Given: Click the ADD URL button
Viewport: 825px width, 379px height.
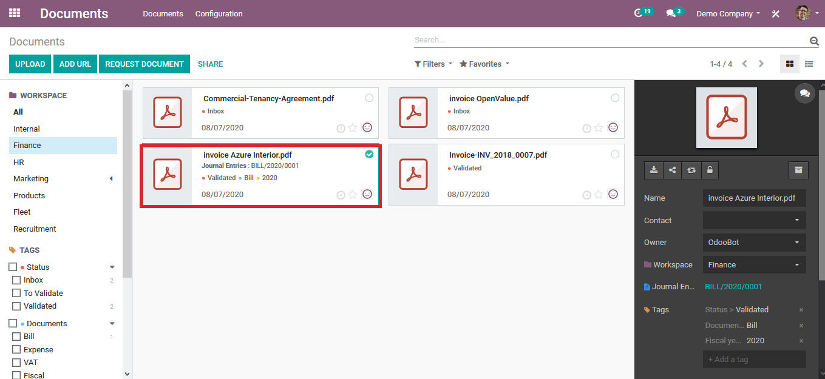Looking at the screenshot, I should 75,64.
